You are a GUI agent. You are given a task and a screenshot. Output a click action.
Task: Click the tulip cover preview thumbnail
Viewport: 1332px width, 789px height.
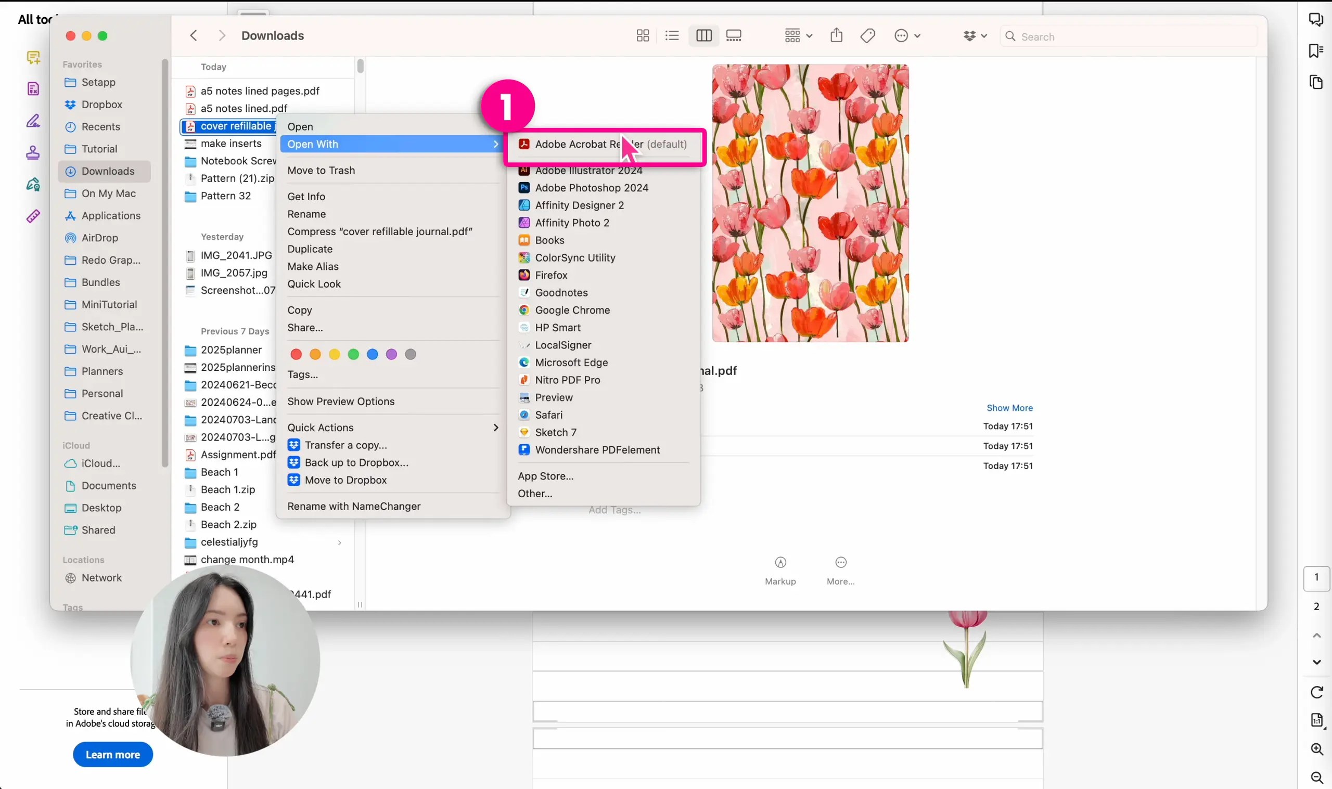tap(810, 203)
